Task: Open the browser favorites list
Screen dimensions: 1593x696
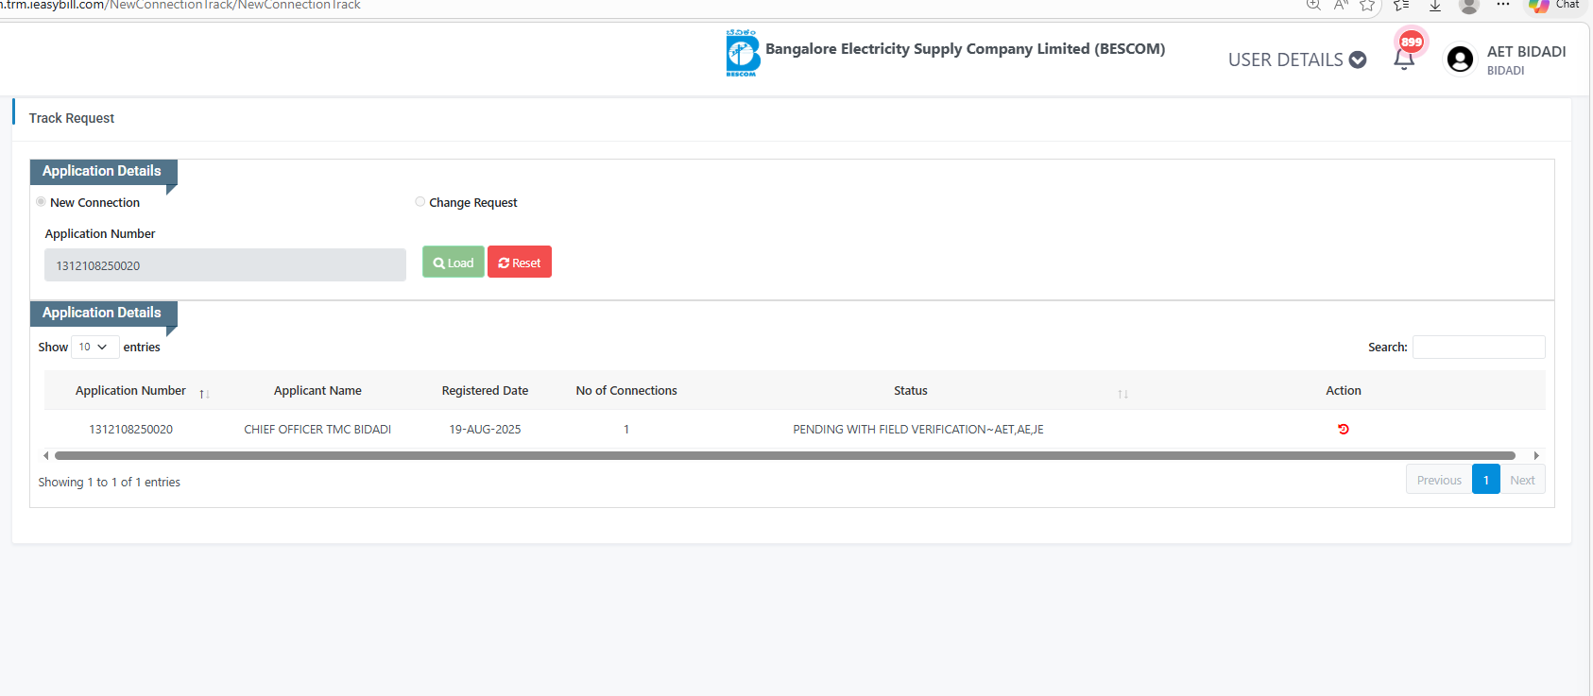Action: (x=1401, y=5)
